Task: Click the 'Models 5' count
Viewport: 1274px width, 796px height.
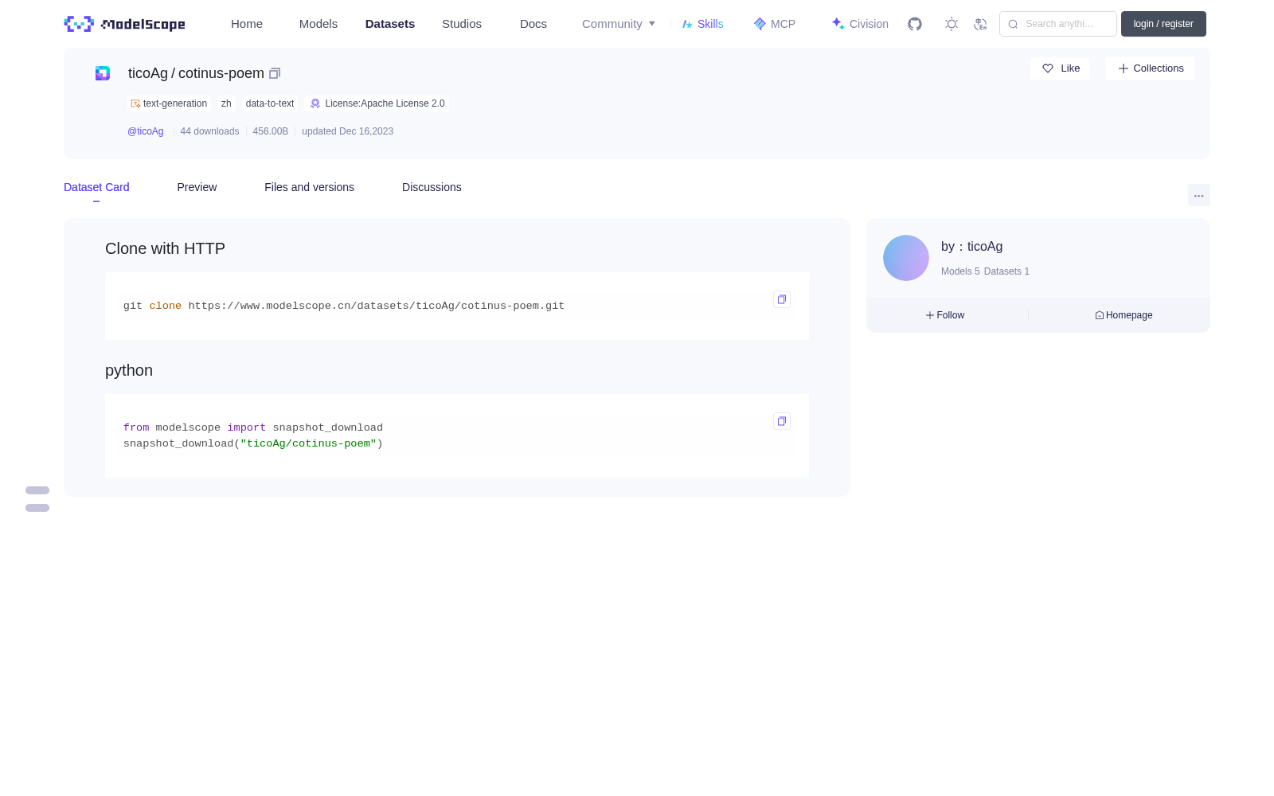Action: click(x=960, y=271)
